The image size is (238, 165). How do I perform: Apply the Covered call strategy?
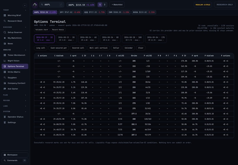[x=78, y=48]
